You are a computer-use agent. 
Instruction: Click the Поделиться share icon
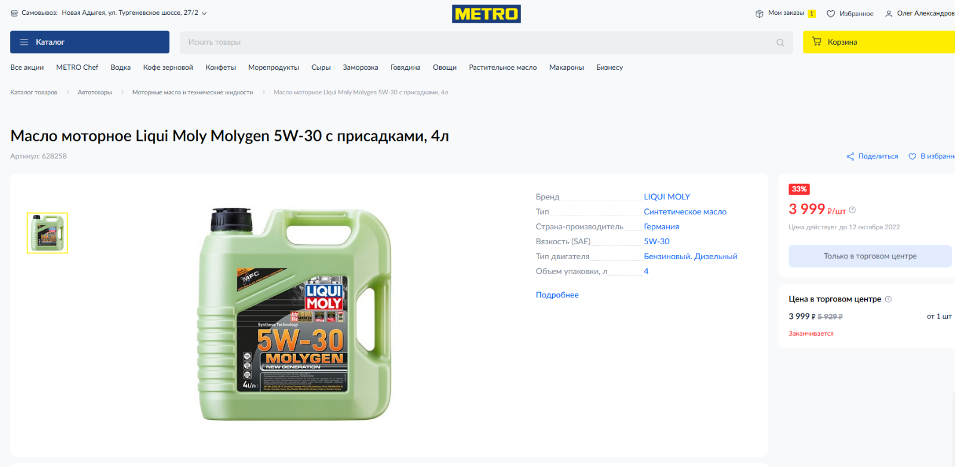coord(850,156)
